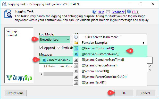
Task: Click the blue info icon beside FREE
Action: (129, 12)
